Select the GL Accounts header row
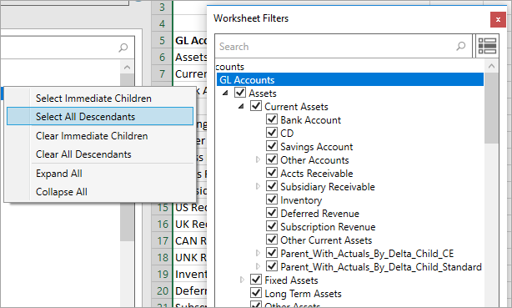 point(350,80)
